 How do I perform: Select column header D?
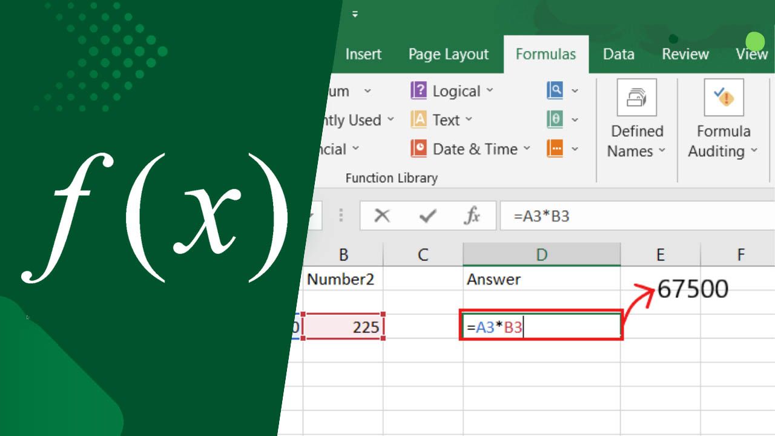541,254
